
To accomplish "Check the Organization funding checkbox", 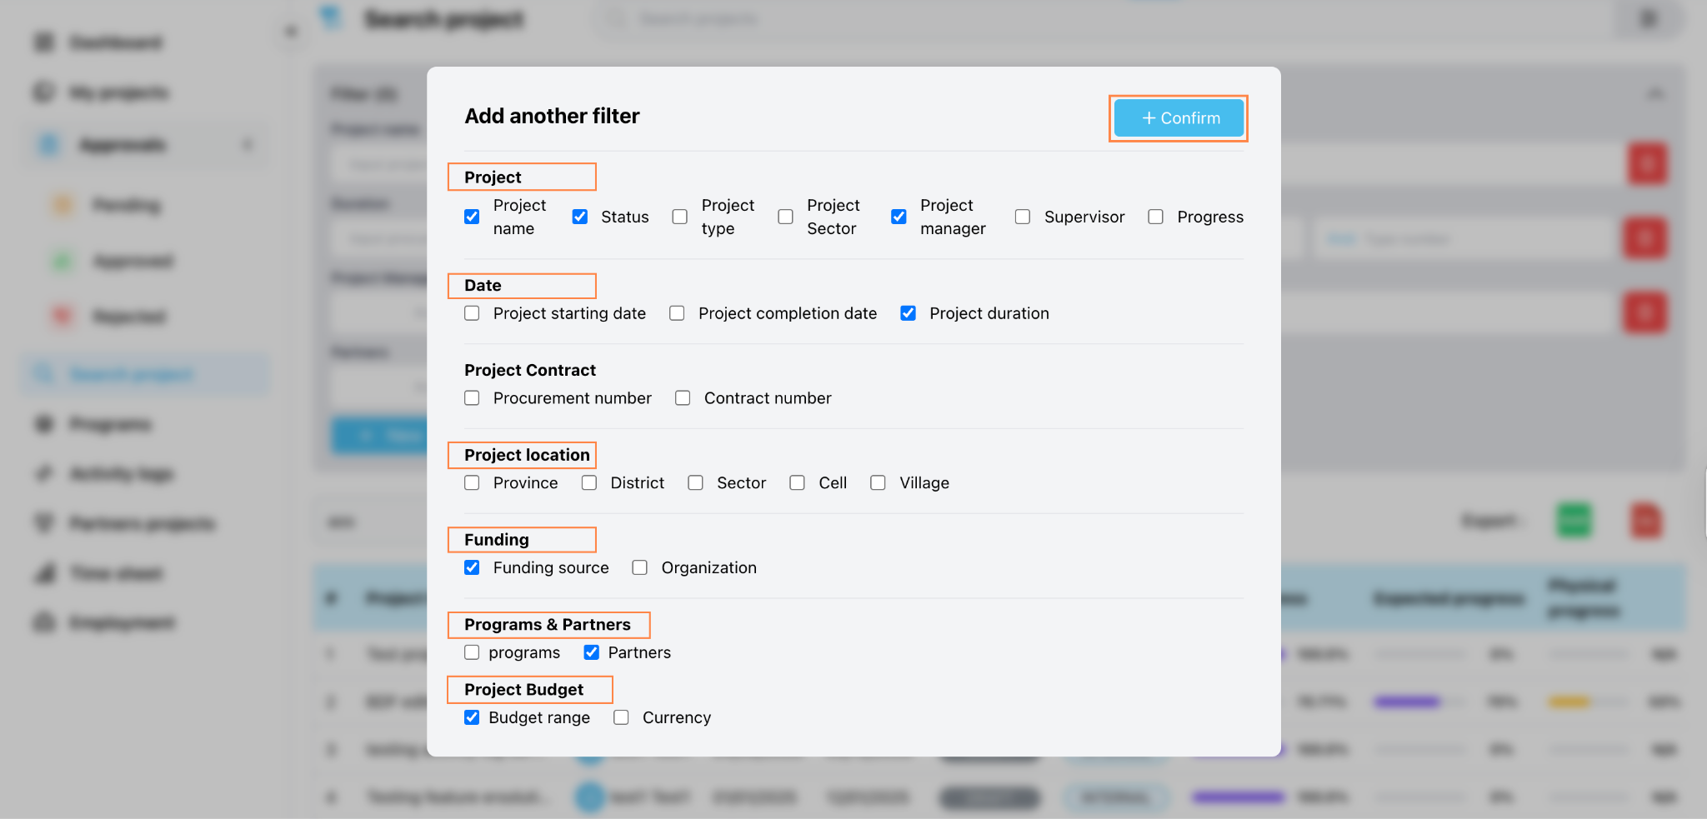I will click(x=639, y=567).
